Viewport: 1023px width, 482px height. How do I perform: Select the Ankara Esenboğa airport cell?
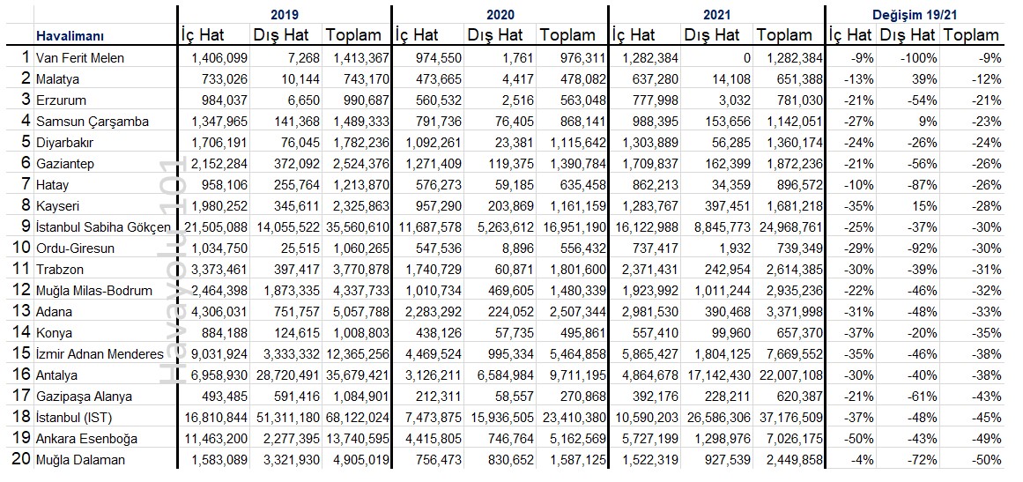(x=86, y=438)
